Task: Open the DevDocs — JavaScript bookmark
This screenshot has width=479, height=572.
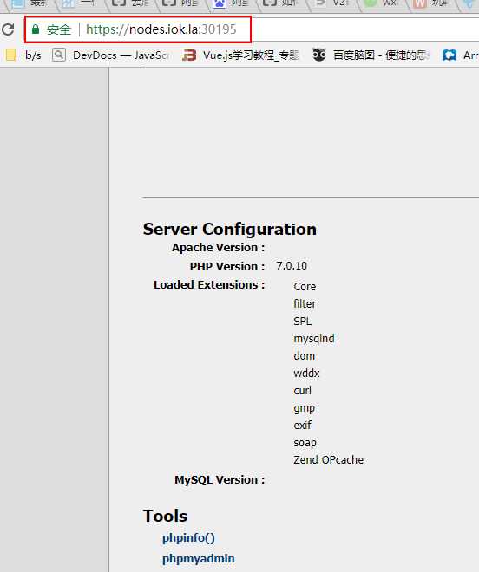Action: tap(121, 55)
